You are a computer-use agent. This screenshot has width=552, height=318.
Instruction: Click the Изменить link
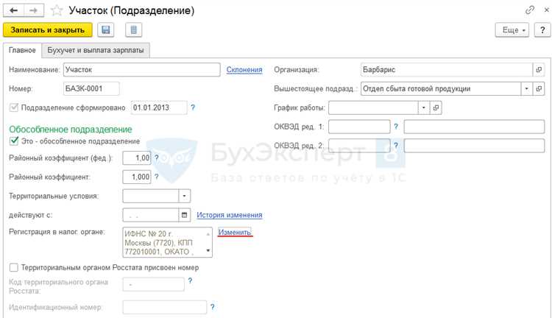pyautogui.click(x=235, y=232)
